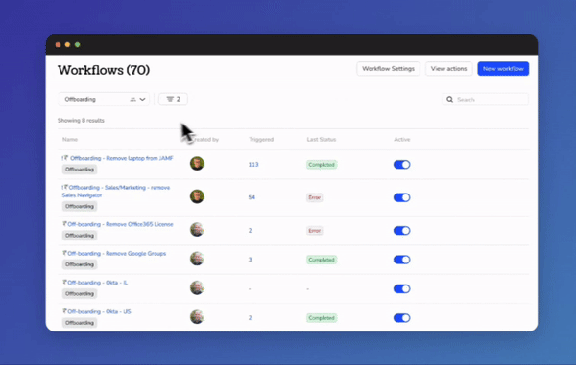Viewport: 576px width, 365px height.
Task: Click creator avatar for Okta - IL workflow
Action: point(197,287)
